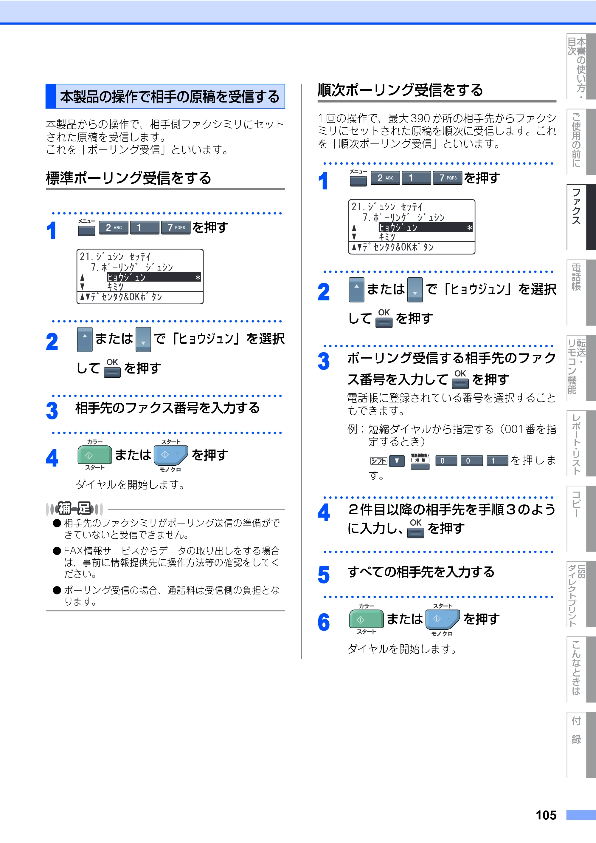Click the 標準ポーリング受信をする heading
Viewport: 596px width, 843px height.
pyautogui.click(x=128, y=178)
